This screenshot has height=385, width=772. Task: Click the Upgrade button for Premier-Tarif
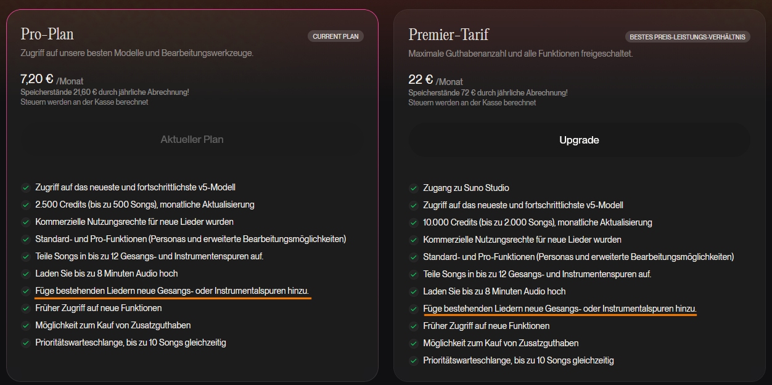(578, 140)
